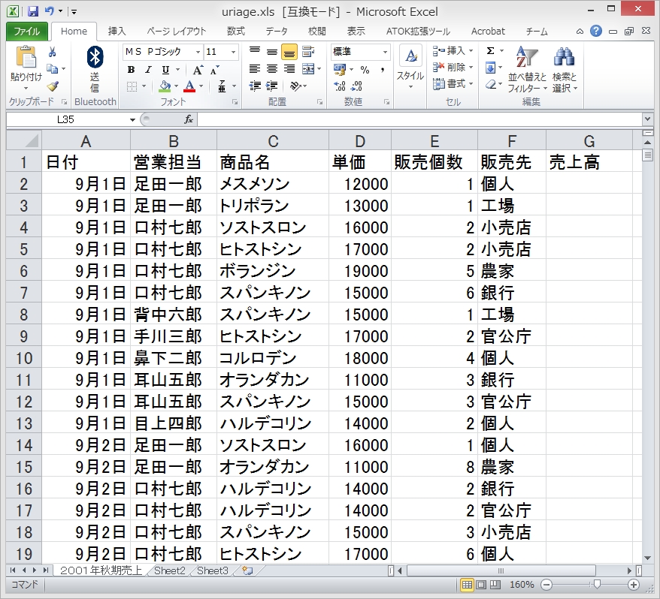Click Merge and Center icon
Image resolution: width=660 pixels, height=599 pixels.
click(308, 69)
